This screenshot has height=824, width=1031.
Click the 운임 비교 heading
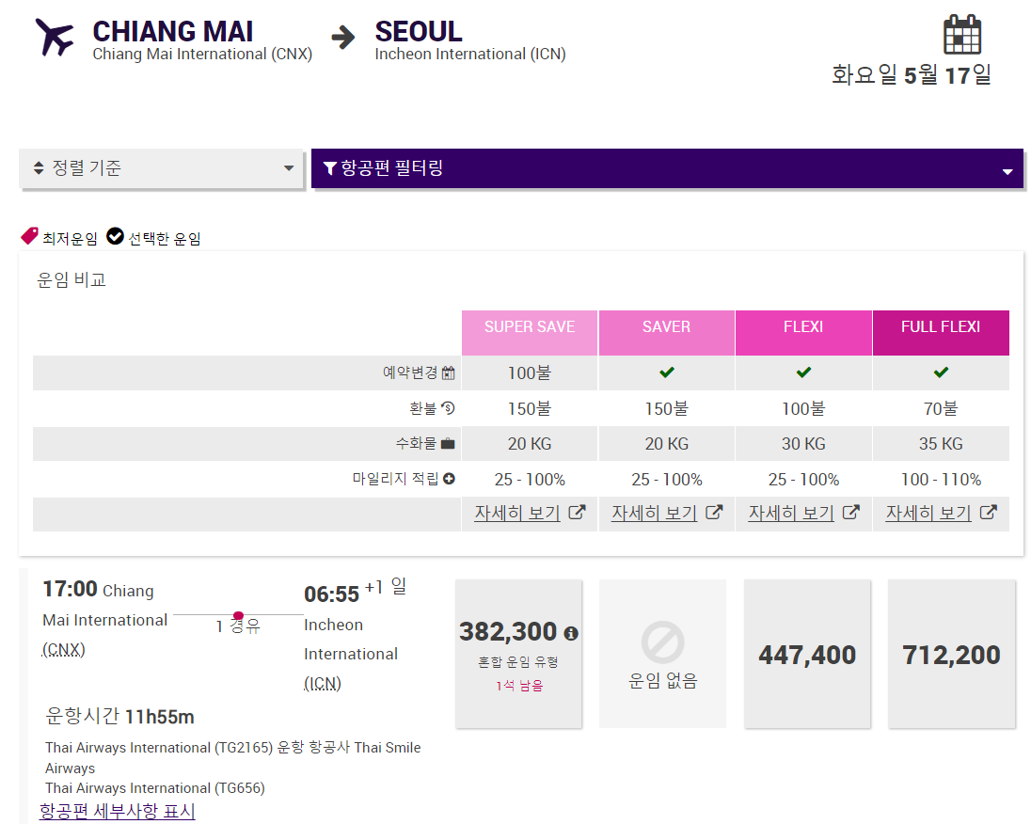(x=71, y=280)
